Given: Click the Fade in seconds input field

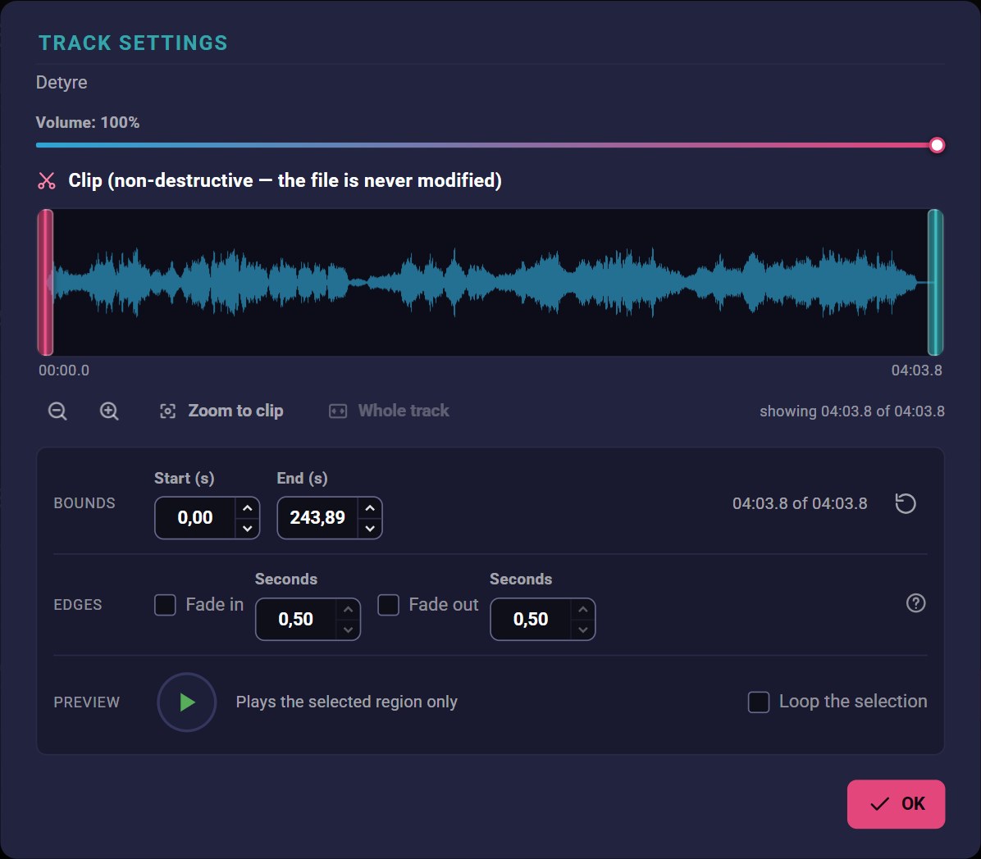Looking at the screenshot, I should coord(296,619).
